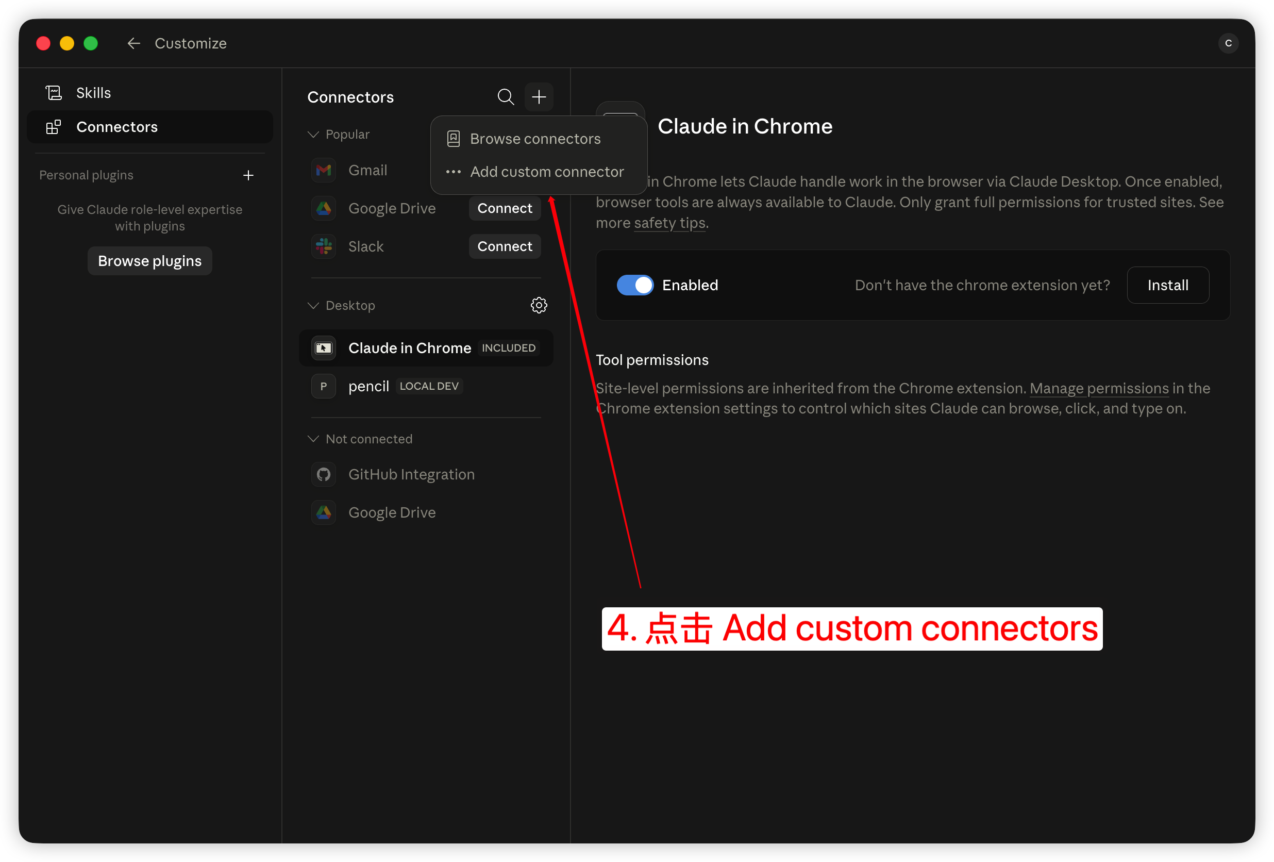Click the macOS green fullscreen window button
The image size is (1274, 862).
pyautogui.click(x=91, y=43)
